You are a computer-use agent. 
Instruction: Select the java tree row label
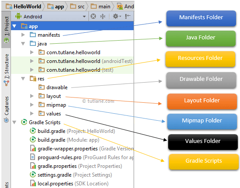(x=42, y=44)
